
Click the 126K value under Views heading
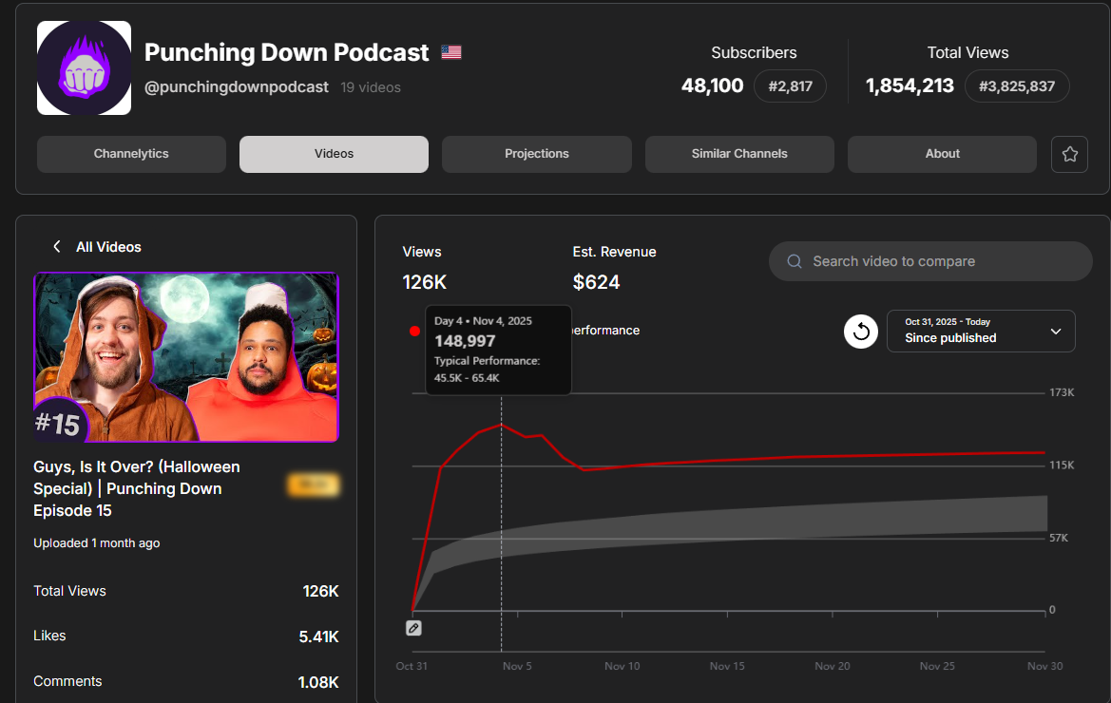pyautogui.click(x=425, y=282)
